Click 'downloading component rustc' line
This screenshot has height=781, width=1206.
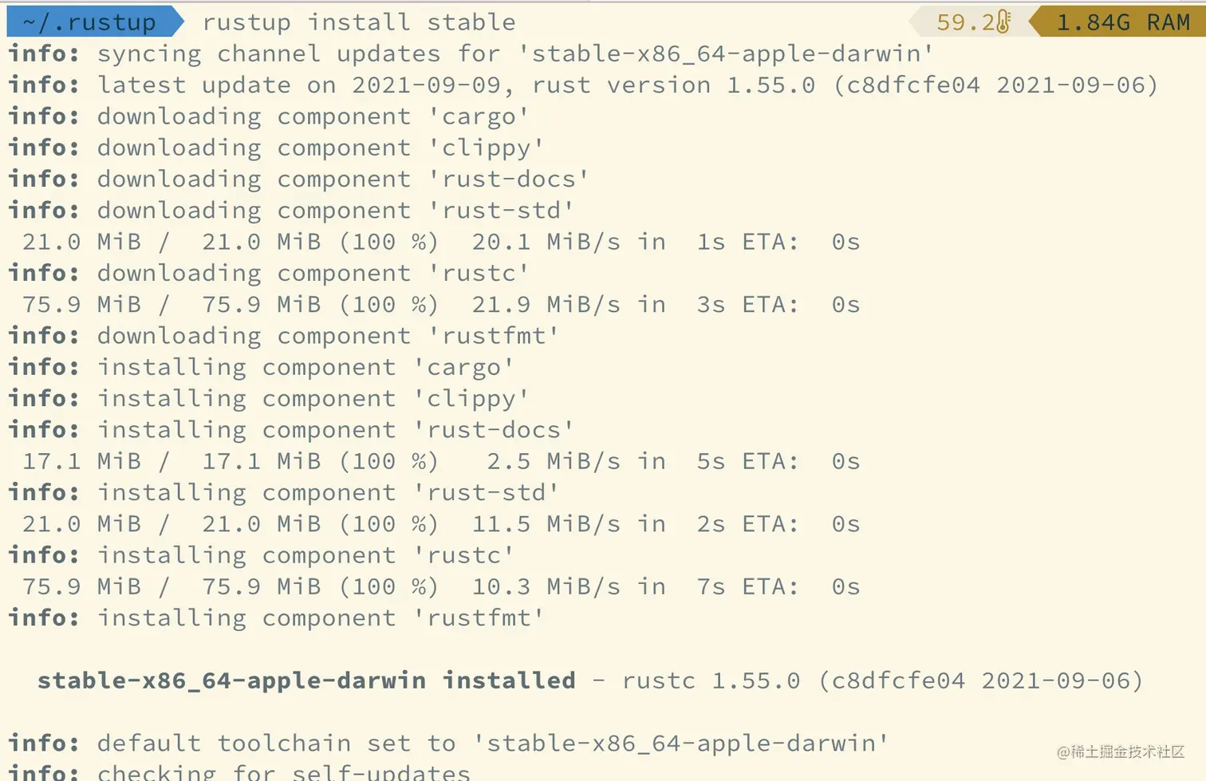(268, 273)
